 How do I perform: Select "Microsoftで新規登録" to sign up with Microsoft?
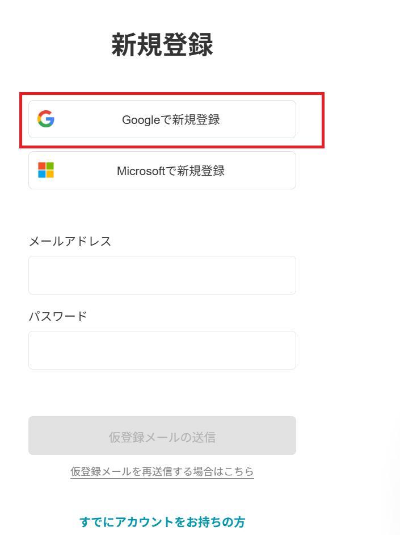pyautogui.click(x=162, y=170)
